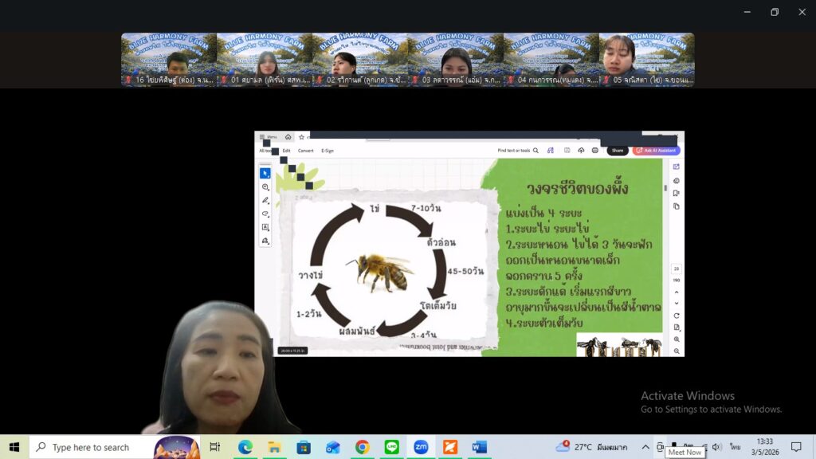Viewport: 816px width, 459px height.
Task: Go to next page using down chevron
Action: point(676,303)
